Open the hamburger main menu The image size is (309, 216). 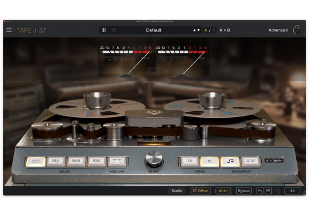click(9, 30)
